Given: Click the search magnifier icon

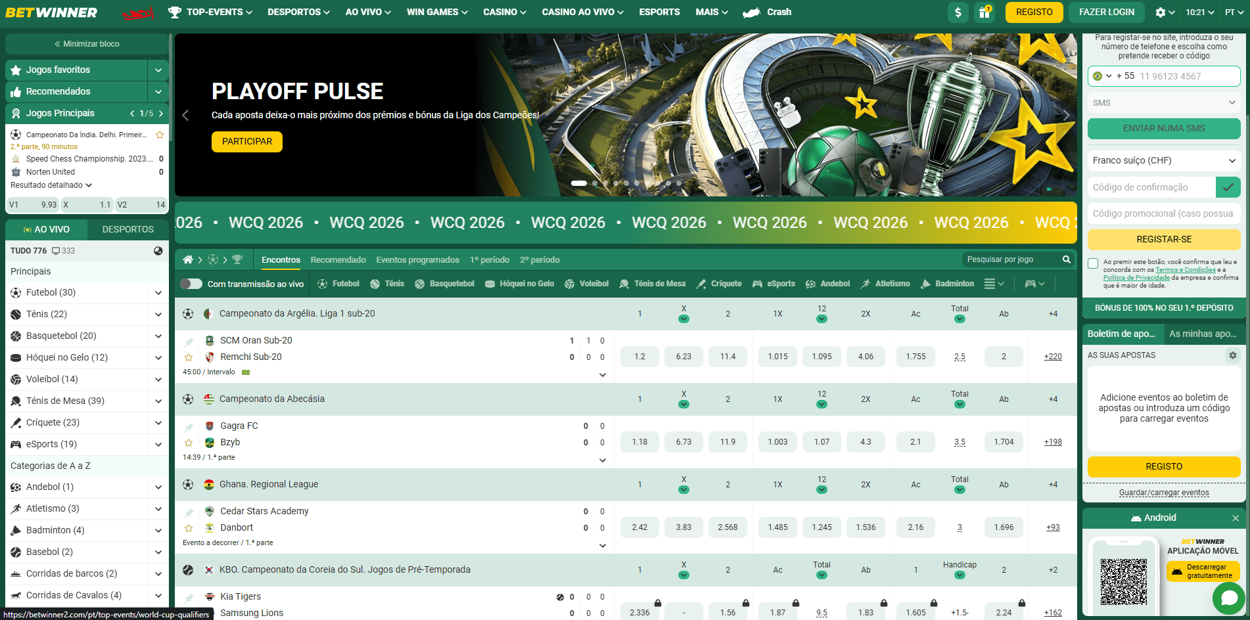Looking at the screenshot, I should 1066,259.
